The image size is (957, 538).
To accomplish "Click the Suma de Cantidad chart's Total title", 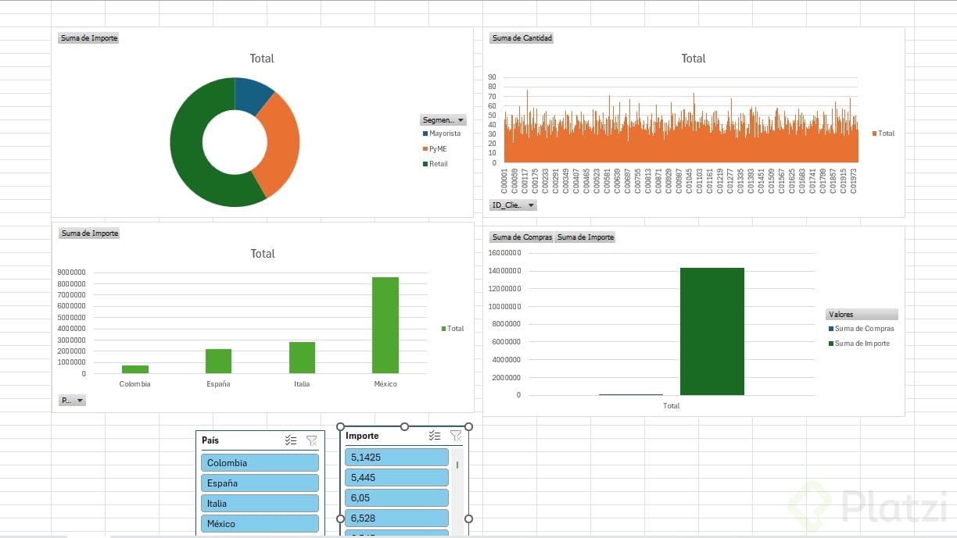I will pos(694,59).
